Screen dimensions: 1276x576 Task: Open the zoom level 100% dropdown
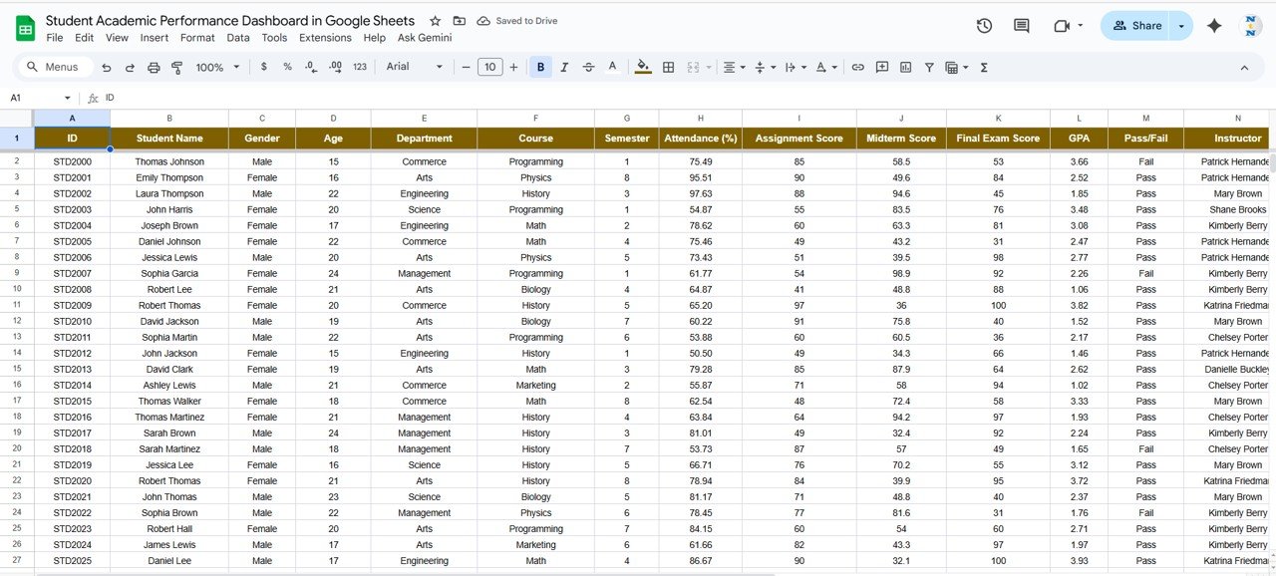pos(217,67)
